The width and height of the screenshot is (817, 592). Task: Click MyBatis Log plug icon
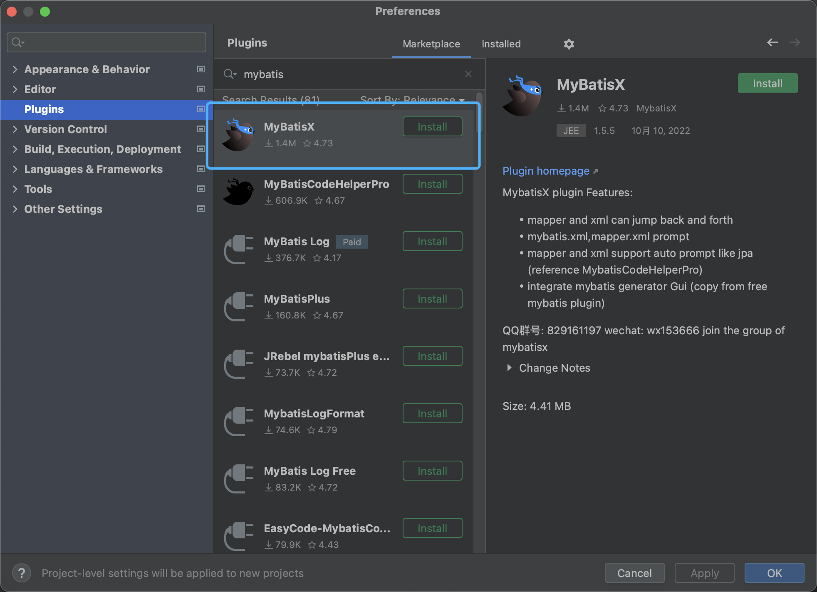238,249
